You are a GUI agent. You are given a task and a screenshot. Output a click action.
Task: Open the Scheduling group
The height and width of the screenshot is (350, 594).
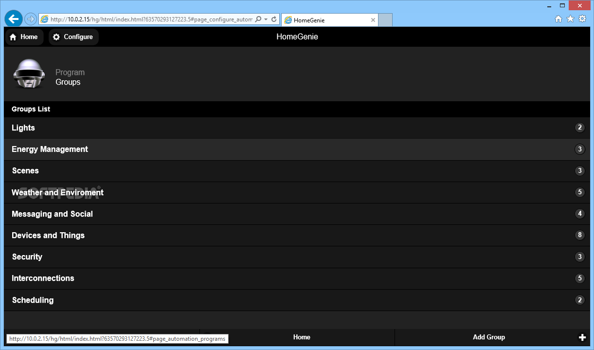point(297,300)
